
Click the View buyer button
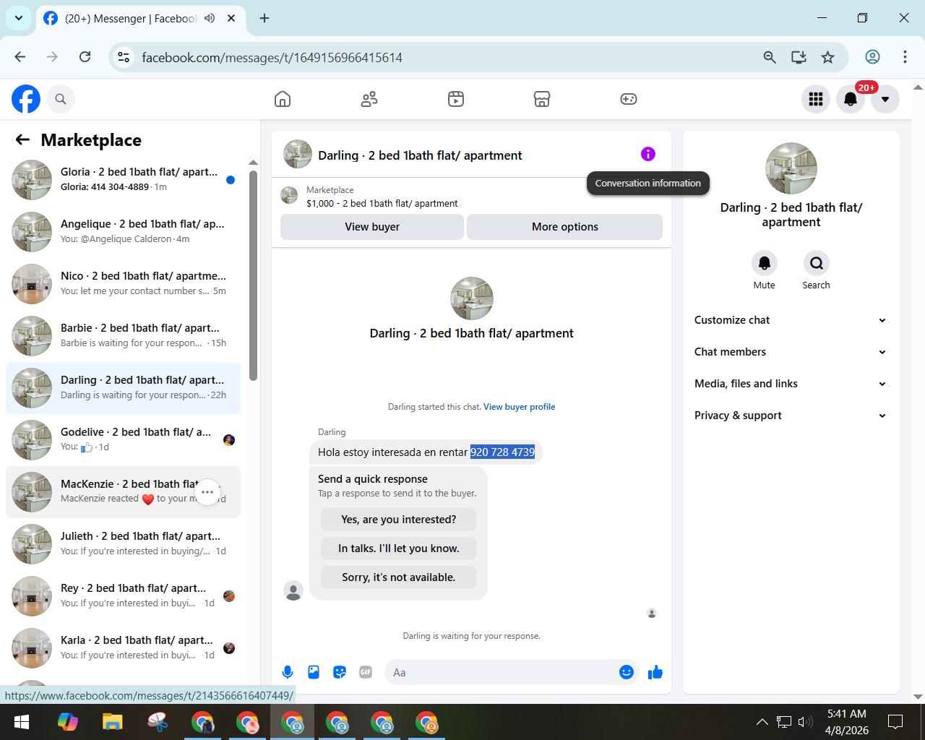pyautogui.click(x=372, y=227)
